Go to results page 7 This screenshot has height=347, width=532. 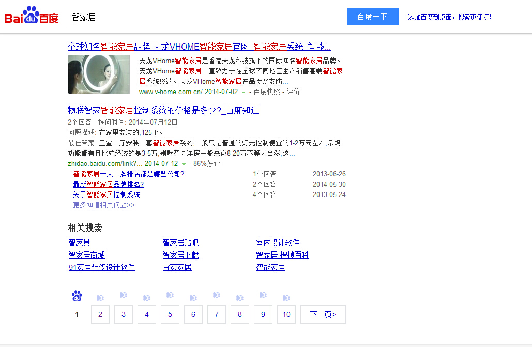[x=217, y=314]
